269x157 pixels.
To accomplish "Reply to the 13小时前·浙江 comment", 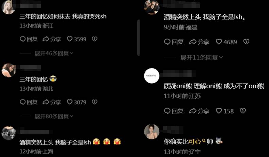I will tap(29, 39).
